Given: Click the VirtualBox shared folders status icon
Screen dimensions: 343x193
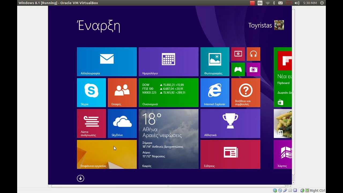Looking at the screenshot, I should pos(290,191).
